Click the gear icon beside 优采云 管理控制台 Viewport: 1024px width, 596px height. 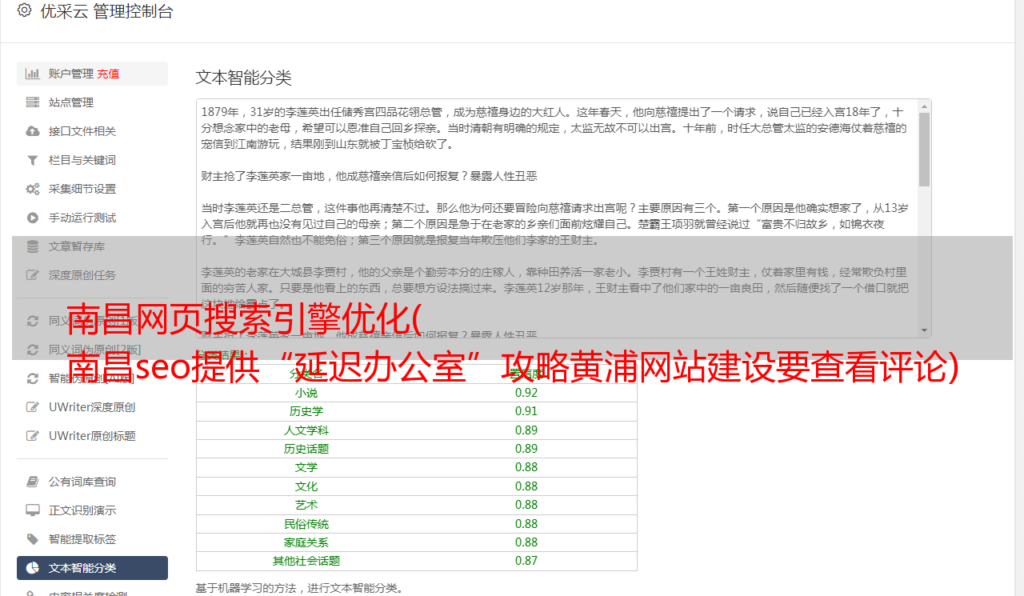[x=24, y=10]
